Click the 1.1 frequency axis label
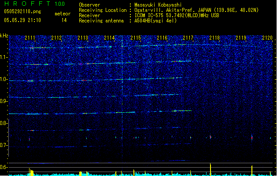Image resolution: width=277 pixels, height=176 pixels. pyautogui.click(x=4, y=57)
